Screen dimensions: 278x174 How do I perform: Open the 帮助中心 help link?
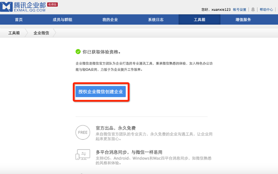266,9
